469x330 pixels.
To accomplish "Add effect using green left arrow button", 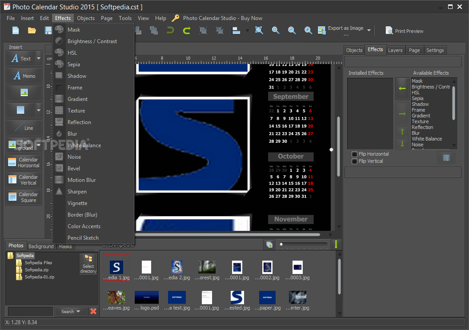I will (x=402, y=89).
